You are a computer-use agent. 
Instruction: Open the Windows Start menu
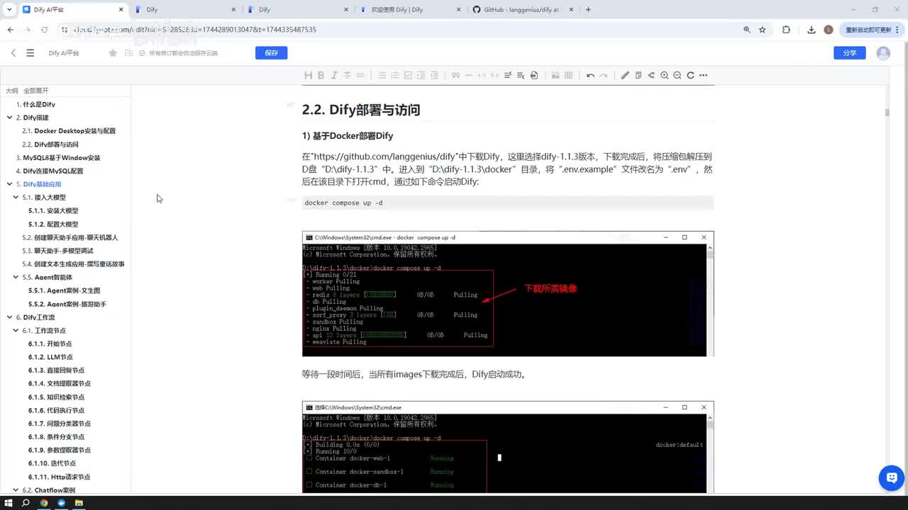9,503
